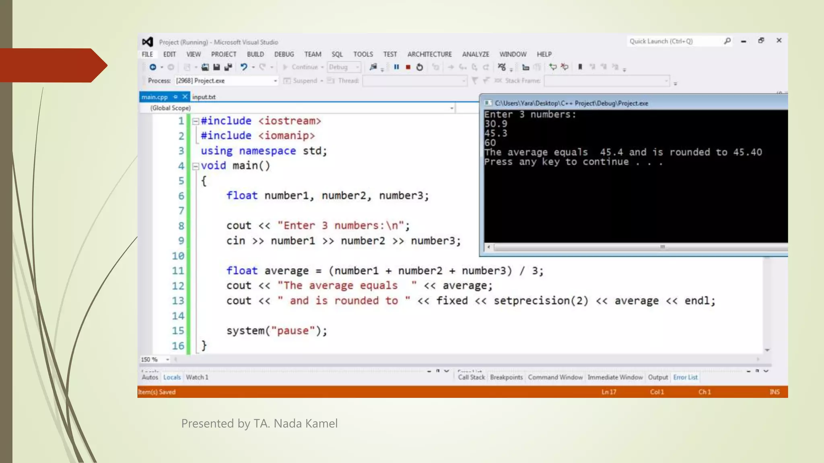This screenshot has width=824, height=463.
Task: Click the Navigate Backward icon
Action: coord(153,67)
